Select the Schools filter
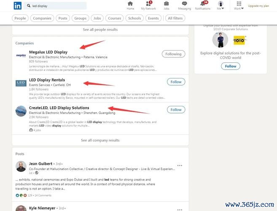 click(134, 18)
